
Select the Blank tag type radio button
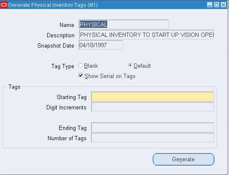point(81,65)
